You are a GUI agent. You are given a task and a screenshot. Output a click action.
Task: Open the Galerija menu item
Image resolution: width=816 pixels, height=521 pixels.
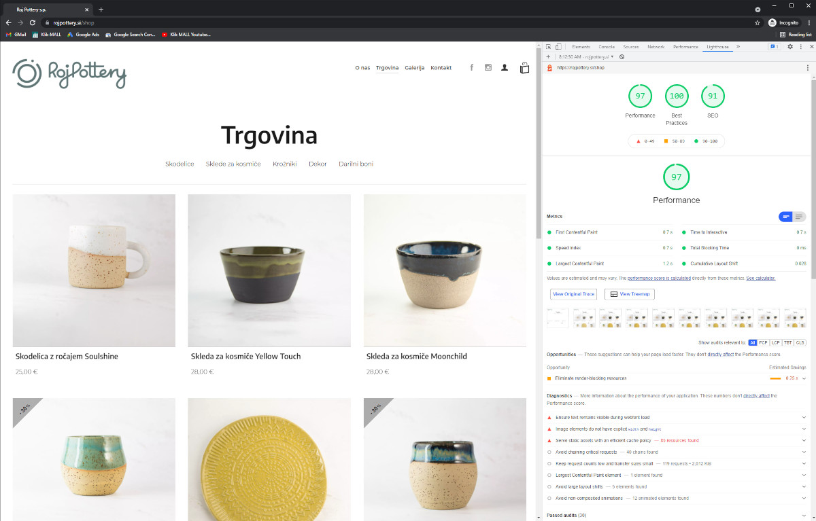[x=414, y=68]
